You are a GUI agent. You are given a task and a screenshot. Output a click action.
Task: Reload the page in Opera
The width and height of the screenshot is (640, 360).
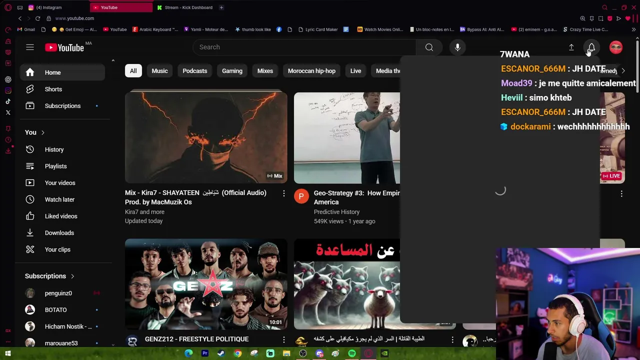pyautogui.click(x=37, y=18)
